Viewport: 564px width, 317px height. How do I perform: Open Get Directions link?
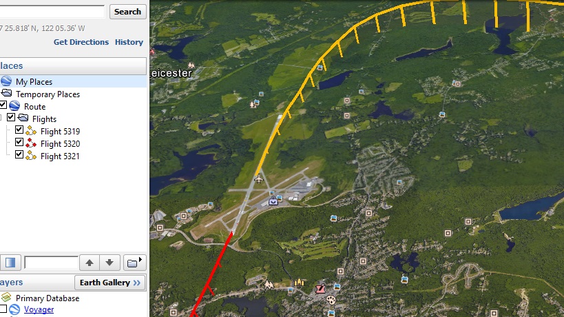81,42
